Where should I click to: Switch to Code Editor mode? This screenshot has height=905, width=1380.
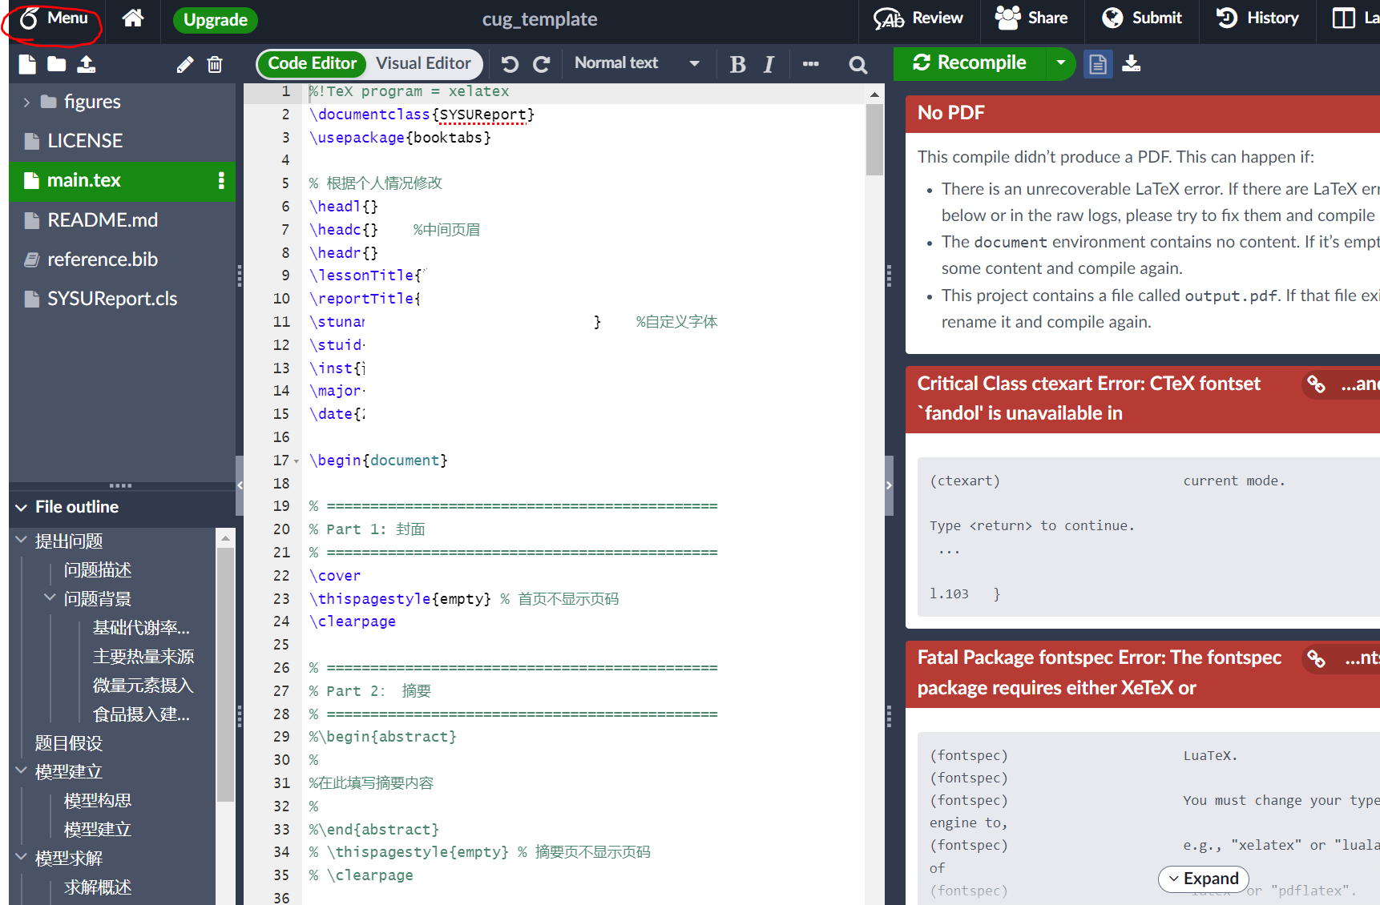click(313, 63)
